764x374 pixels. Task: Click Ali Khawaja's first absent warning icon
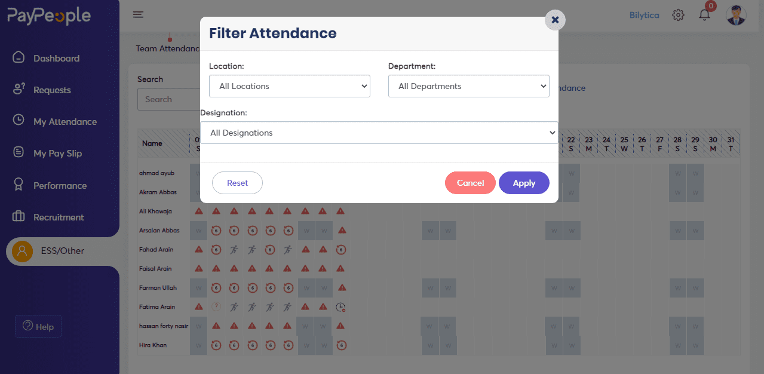tap(199, 211)
